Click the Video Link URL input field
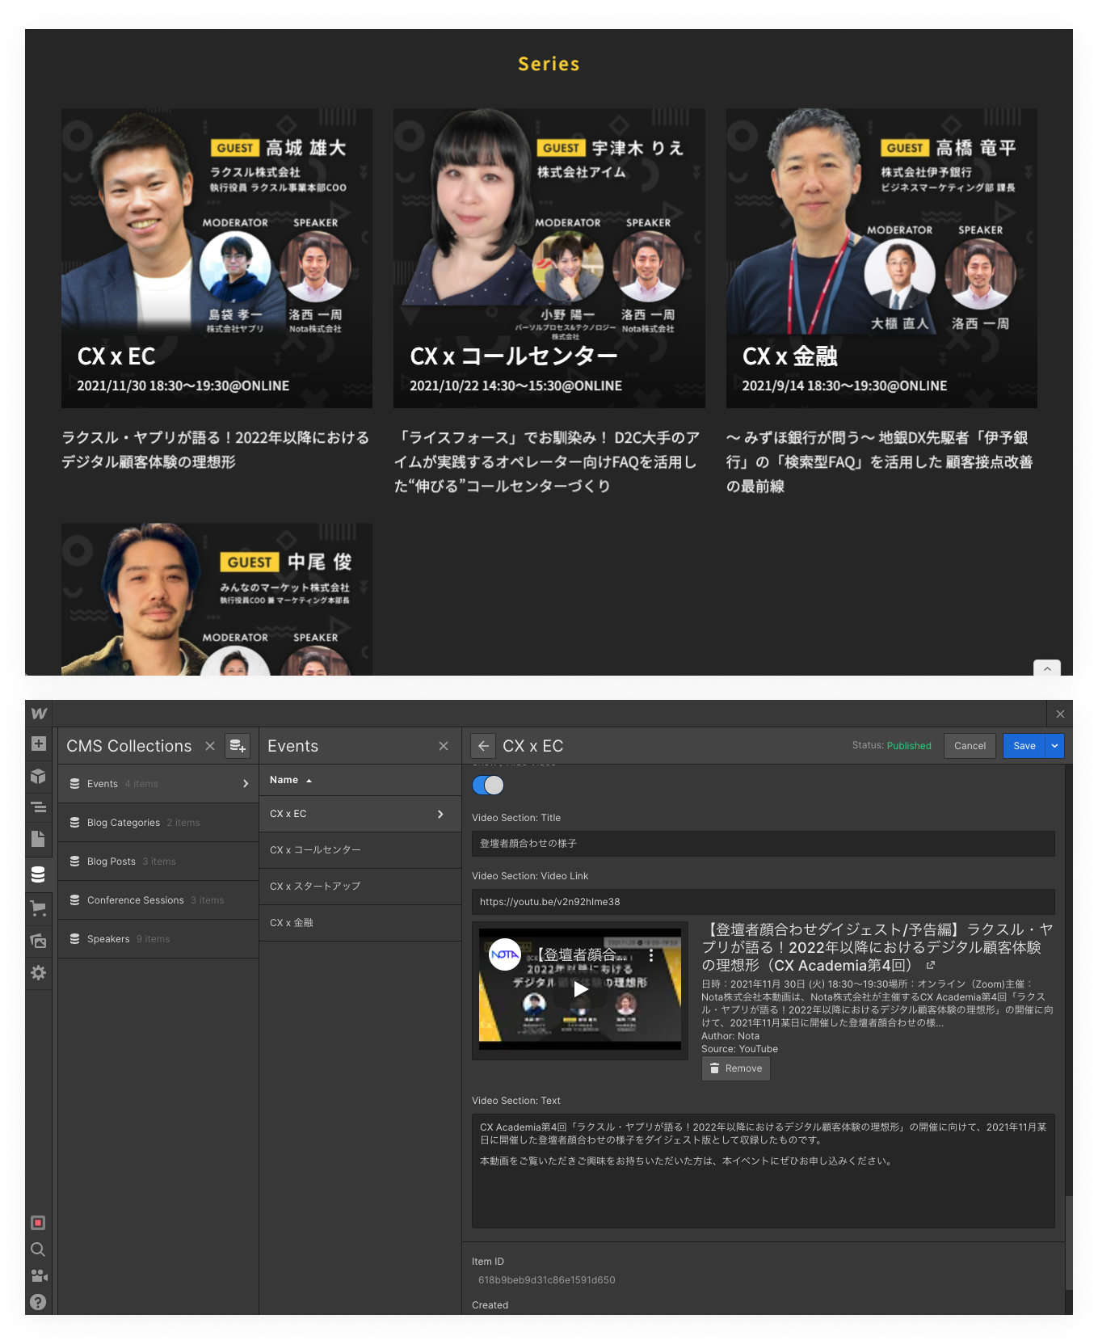The width and height of the screenshot is (1098, 1344). pyautogui.click(x=763, y=902)
